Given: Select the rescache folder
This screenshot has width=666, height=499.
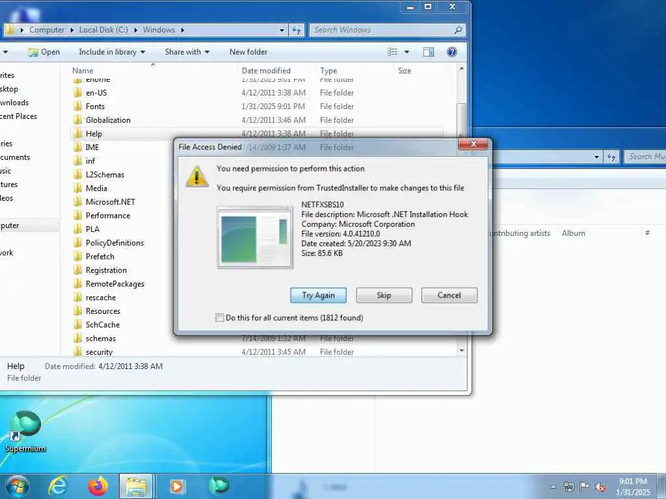Looking at the screenshot, I should point(101,298).
